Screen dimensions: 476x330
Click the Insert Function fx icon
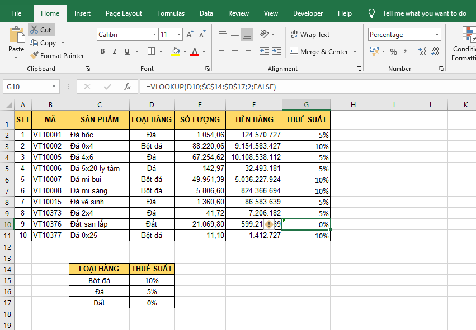click(x=128, y=87)
